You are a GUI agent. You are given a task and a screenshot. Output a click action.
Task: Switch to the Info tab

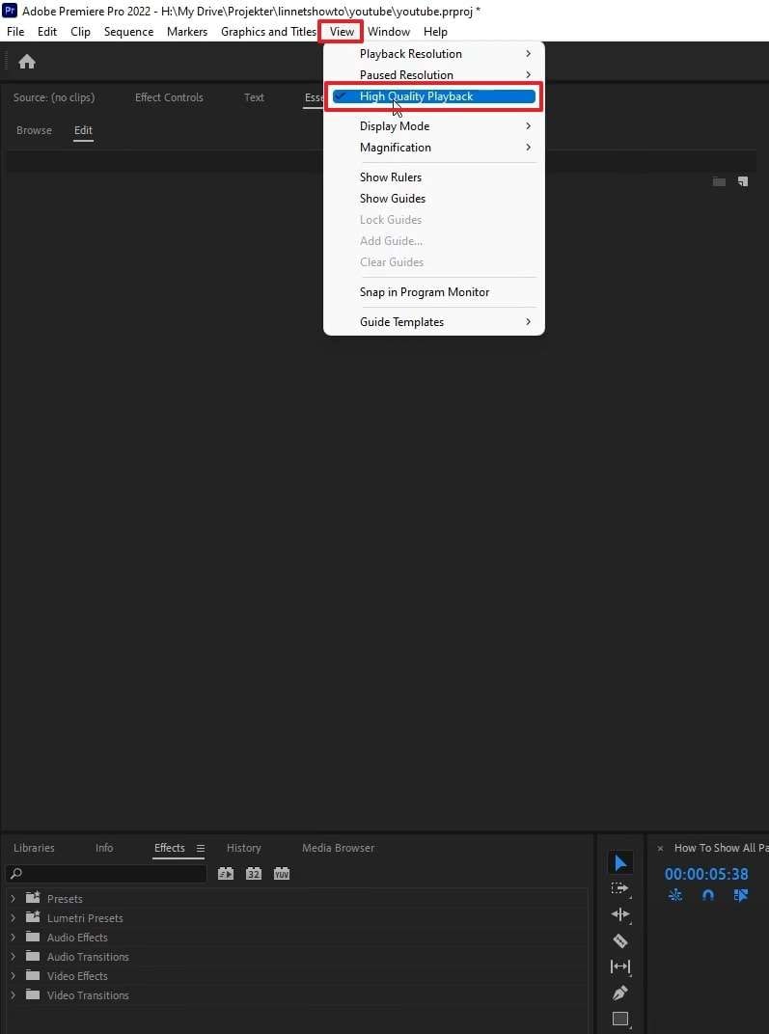point(104,848)
